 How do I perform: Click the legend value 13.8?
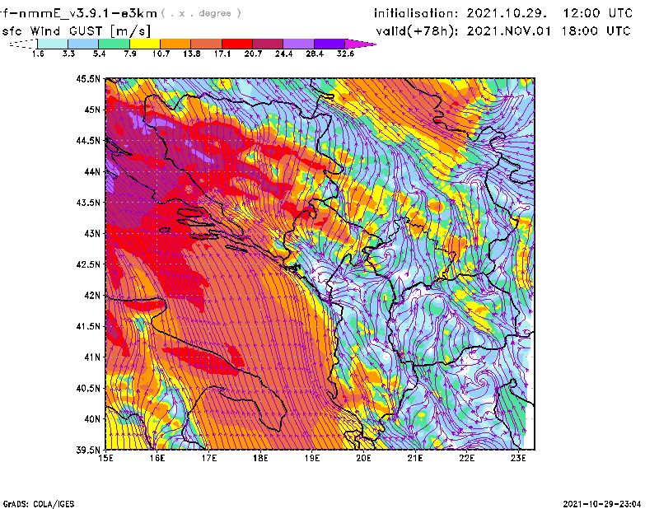click(x=192, y=54)
